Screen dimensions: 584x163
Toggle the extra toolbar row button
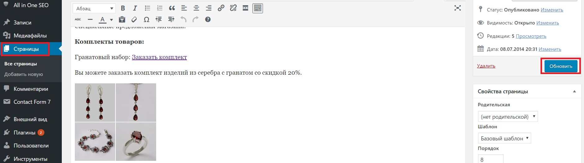[x=258, y=8]
